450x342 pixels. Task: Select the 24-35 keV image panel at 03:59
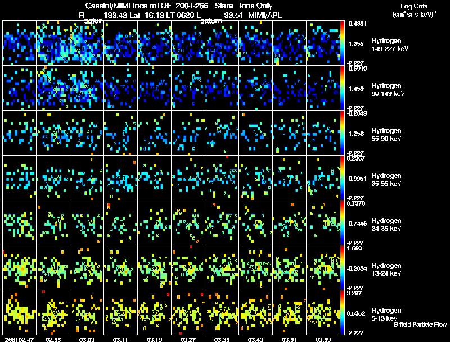pos(323,223)
